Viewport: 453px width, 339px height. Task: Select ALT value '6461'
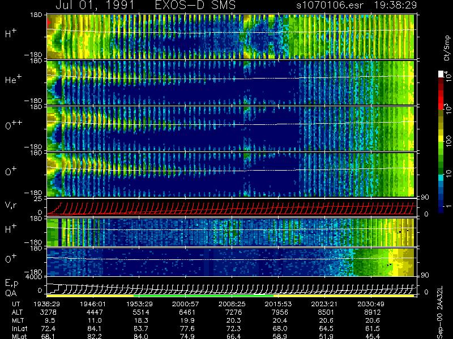click(x=187, y=312)
